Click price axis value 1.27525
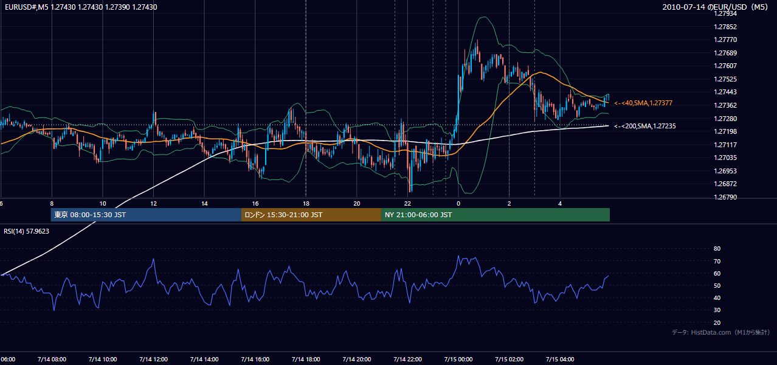Image resolution: width=777 pixels, height=365 pixels. coord(726,79)
